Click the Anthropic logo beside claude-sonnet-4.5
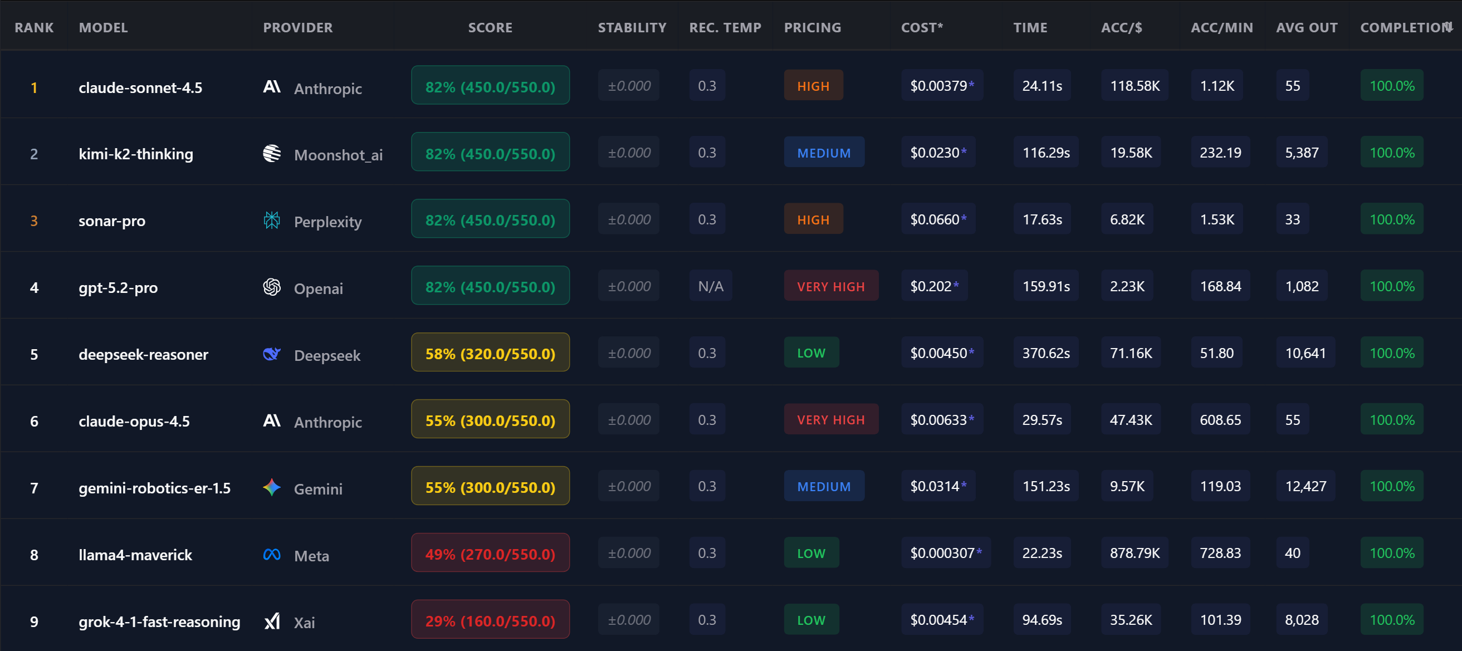The height and width of the screenshot is (651, 1462). pyautogui.click(x=272, y=87)
